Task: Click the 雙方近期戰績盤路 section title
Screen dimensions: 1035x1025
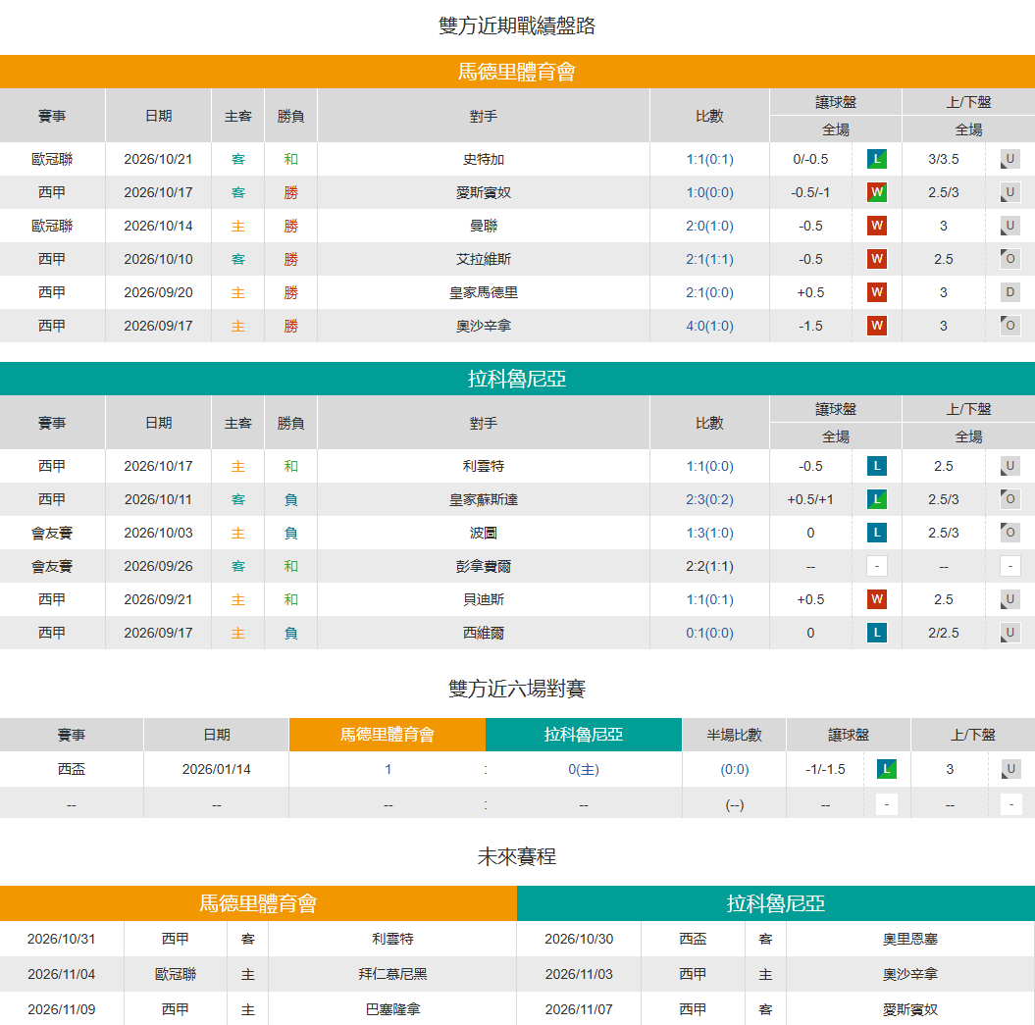Action: [518, 26]
